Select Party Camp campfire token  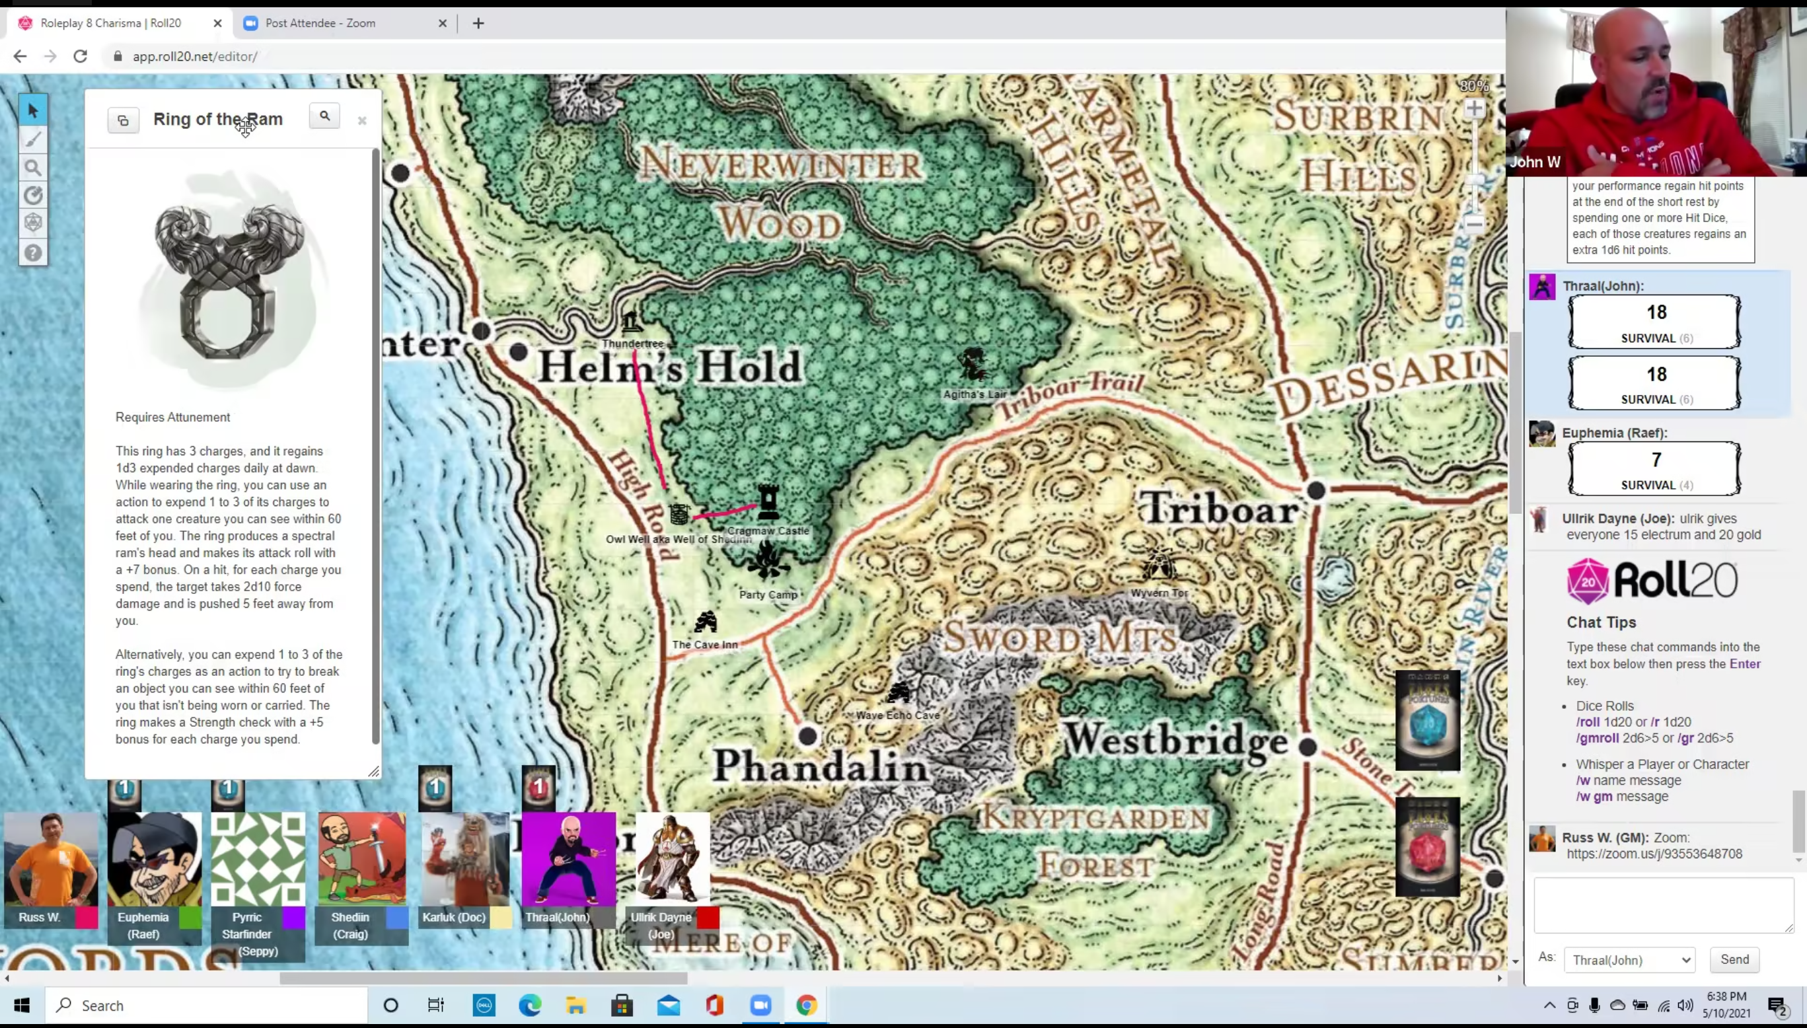point(768,561)
